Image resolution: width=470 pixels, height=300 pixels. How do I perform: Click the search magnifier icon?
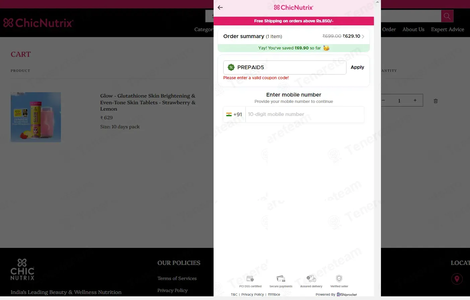[447, 16]
